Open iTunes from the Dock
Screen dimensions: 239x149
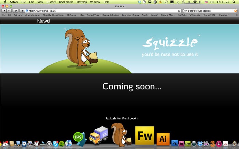pos(68,143)
